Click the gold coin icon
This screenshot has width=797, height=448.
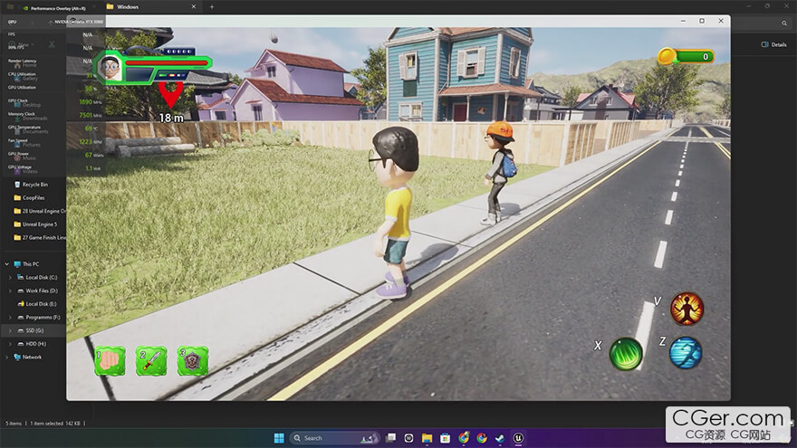click(667, 56)
